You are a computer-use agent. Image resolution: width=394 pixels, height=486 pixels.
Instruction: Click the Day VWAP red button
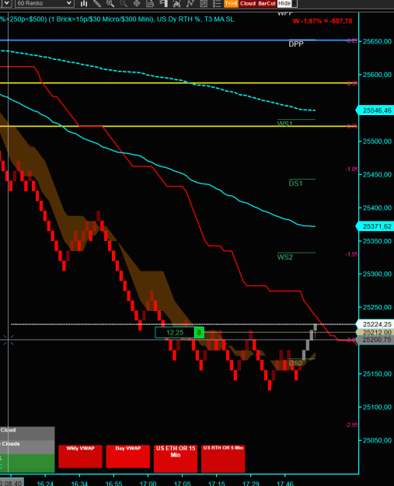(128, 456)
